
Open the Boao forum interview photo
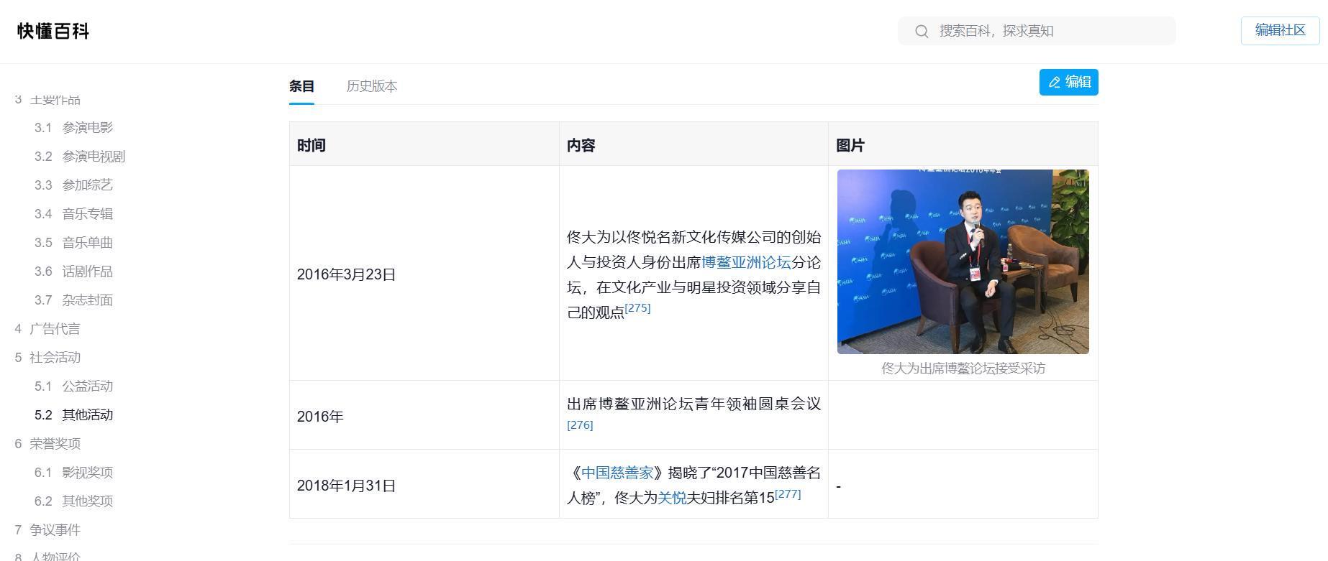click(x=963, y=261)
